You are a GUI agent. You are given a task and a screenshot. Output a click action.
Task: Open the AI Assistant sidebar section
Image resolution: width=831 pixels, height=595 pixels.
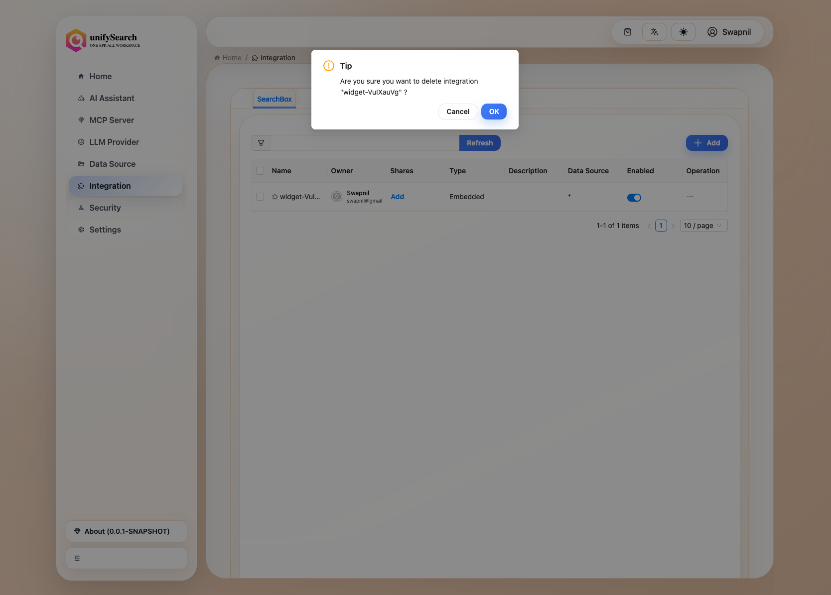click(112, 98)
